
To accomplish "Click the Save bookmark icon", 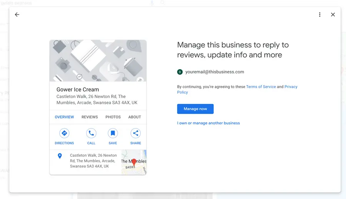I will pyautogui.click(x=113, y=134).
